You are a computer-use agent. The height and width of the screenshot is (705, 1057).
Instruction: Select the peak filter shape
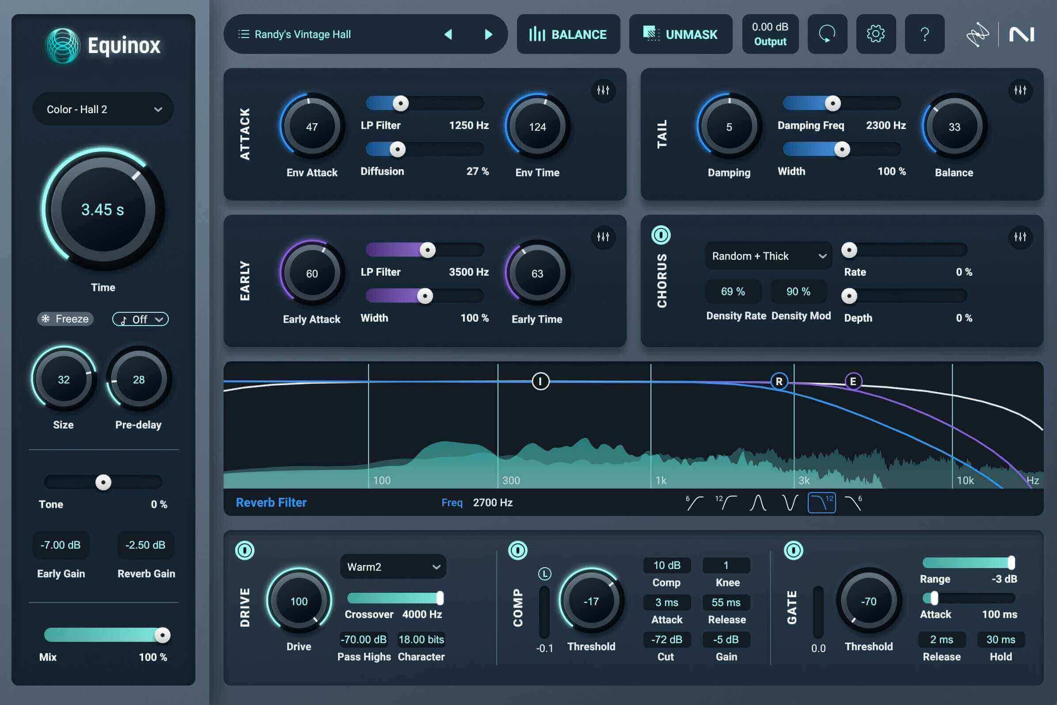(758, 503)
